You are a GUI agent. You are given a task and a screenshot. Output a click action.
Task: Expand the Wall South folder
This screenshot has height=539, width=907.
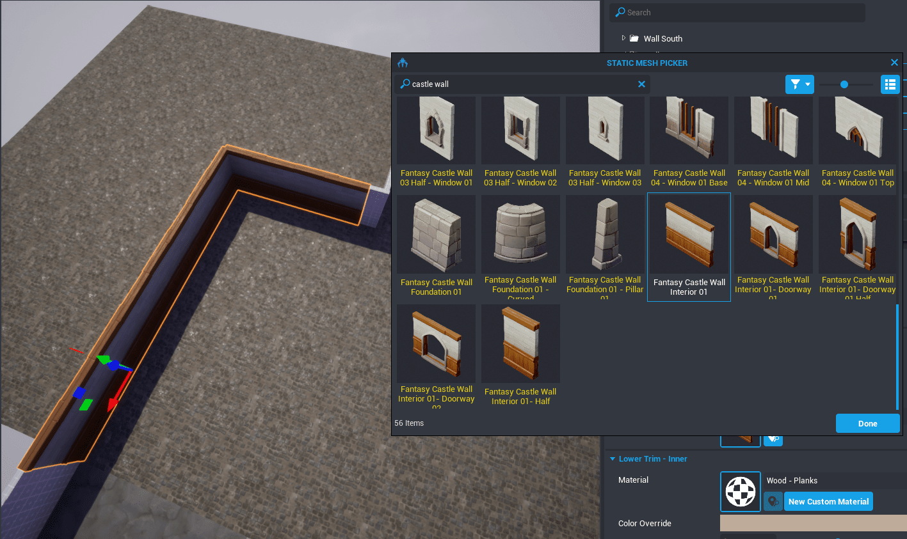click(x=623, y=38)
